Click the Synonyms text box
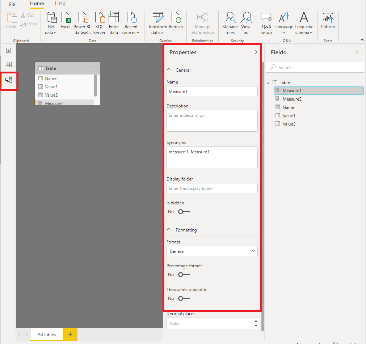366x344 pixels. point(212,157)
